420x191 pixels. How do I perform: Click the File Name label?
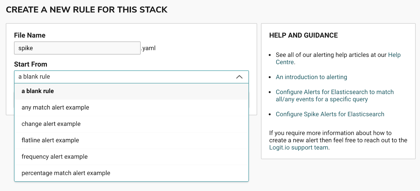(30, 35)
